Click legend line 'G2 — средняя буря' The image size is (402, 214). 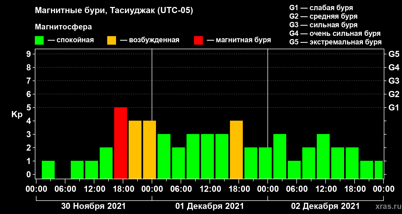pyautogui.click(x=323, y=16)
